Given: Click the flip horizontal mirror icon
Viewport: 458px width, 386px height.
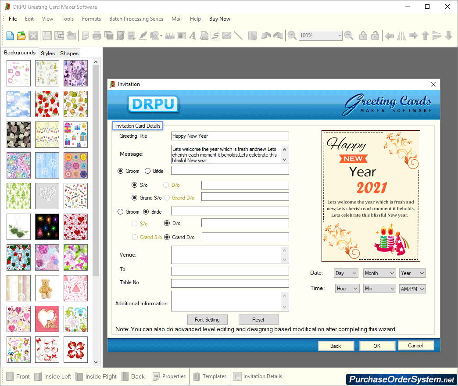Looking at the screenshot, I should [x=401, y=36].
